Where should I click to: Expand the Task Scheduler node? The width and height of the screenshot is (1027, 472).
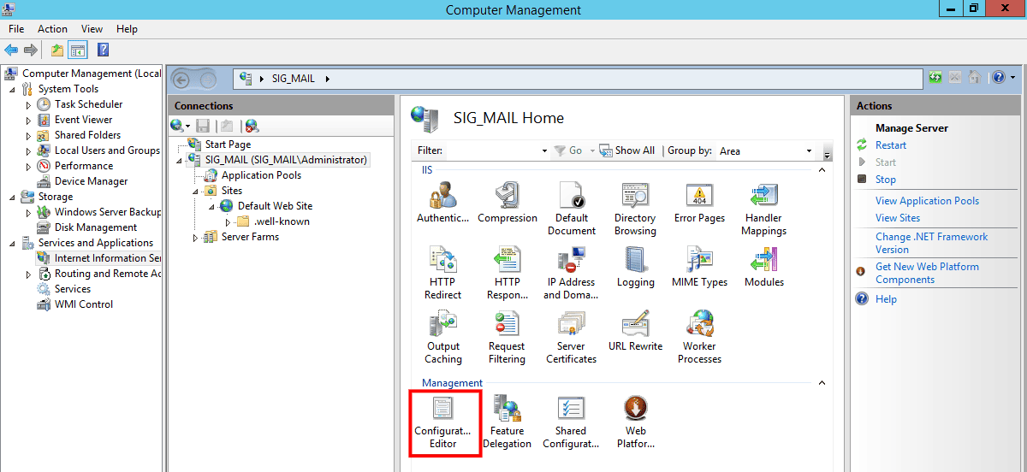click(28, 104)
